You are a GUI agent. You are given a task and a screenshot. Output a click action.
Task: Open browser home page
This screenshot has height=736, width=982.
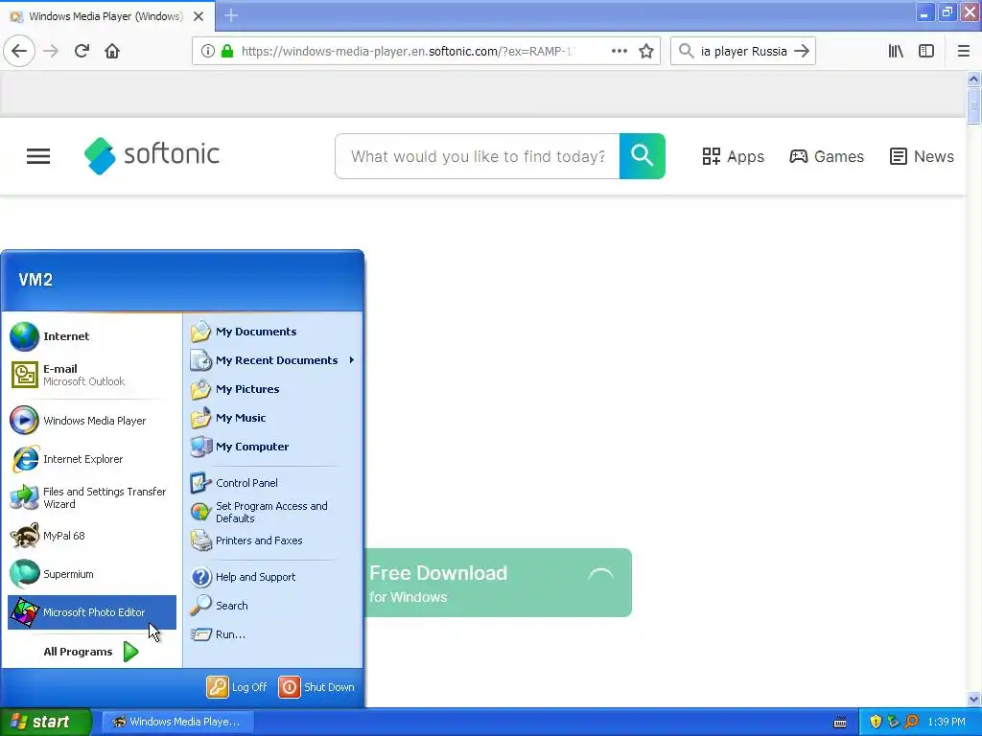112,51
